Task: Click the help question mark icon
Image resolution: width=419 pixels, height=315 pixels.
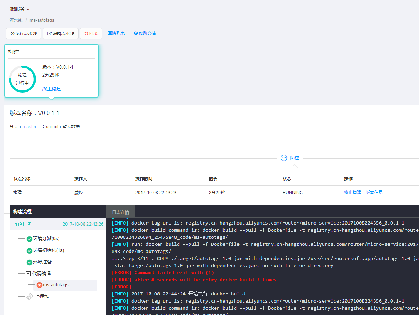Action: (x=136, y=33)
